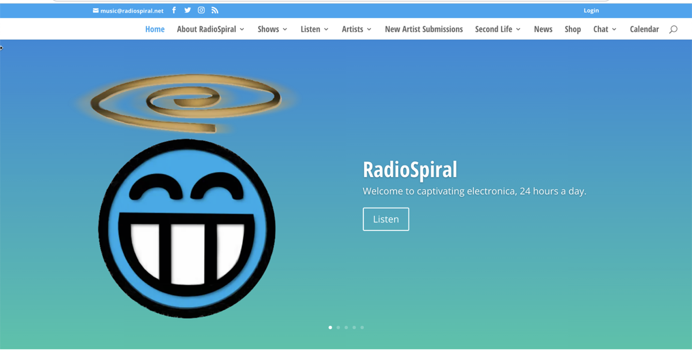
Task: Click the search magnifier icon
Action: click(x=673, y=29)
